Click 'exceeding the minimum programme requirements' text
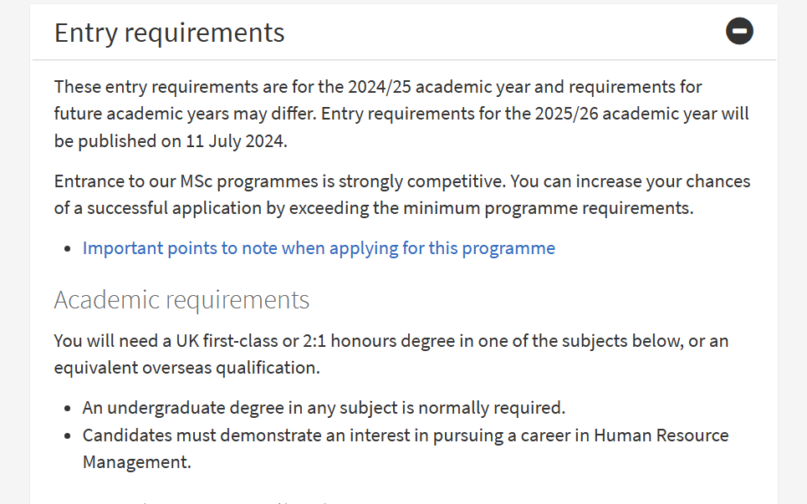Screen dimensions: 807x504 [491, 208]
